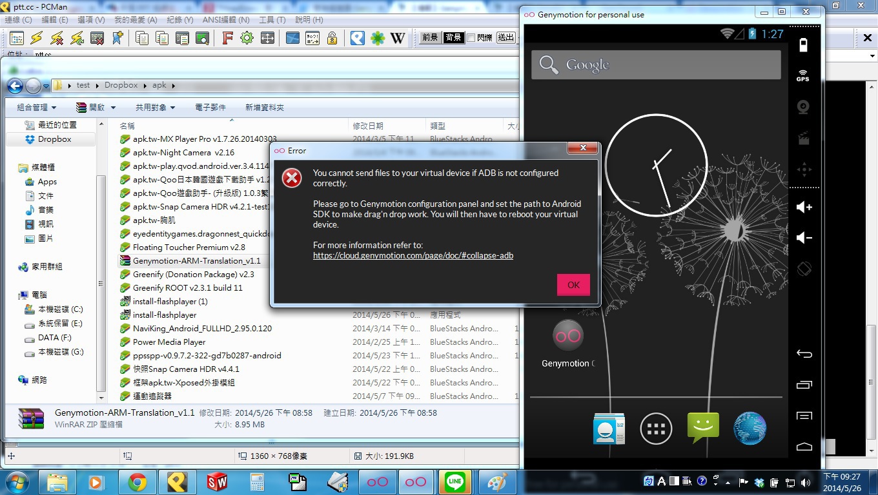Screen dimensions: 878x495
Task: Click the lightning connect icon in PCMan toolbar
Action: click(x=37, y=38)
